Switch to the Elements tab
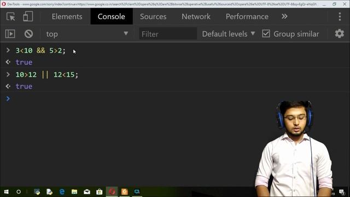 pos(67,16)
